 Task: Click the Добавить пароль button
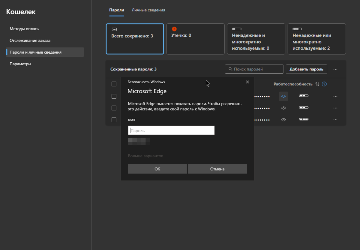[x=306, y=69]
